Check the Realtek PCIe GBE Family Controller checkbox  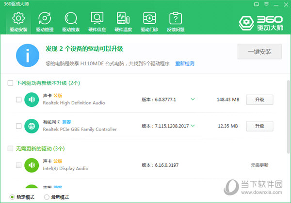(x=18, y=126)
